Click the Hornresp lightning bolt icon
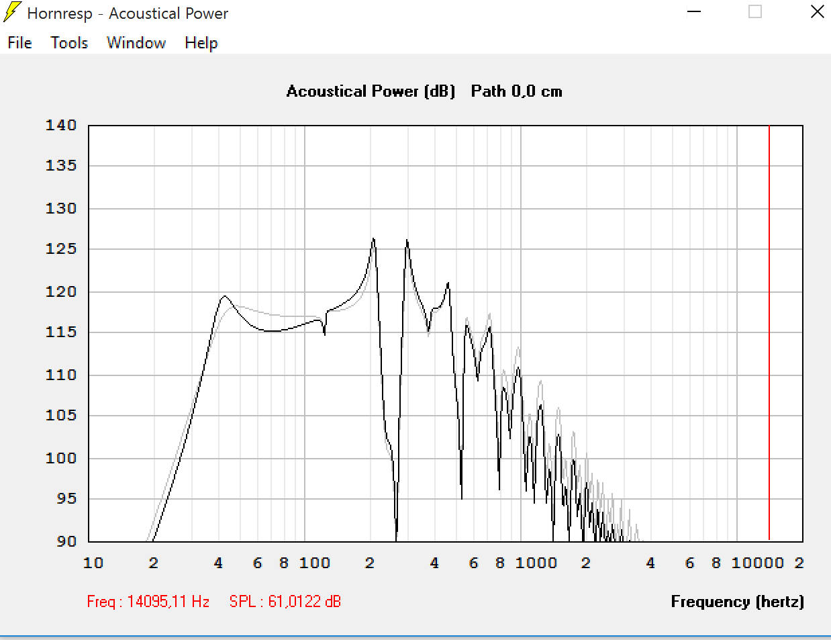Screen dimensions: 831x640 11,12
